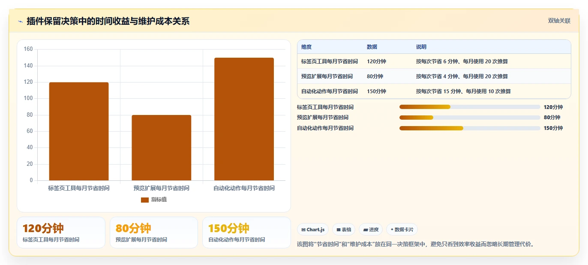Click the 预览扩展 progress bar
Viewport: 588px width, 265px height.
tap(470, 118)
